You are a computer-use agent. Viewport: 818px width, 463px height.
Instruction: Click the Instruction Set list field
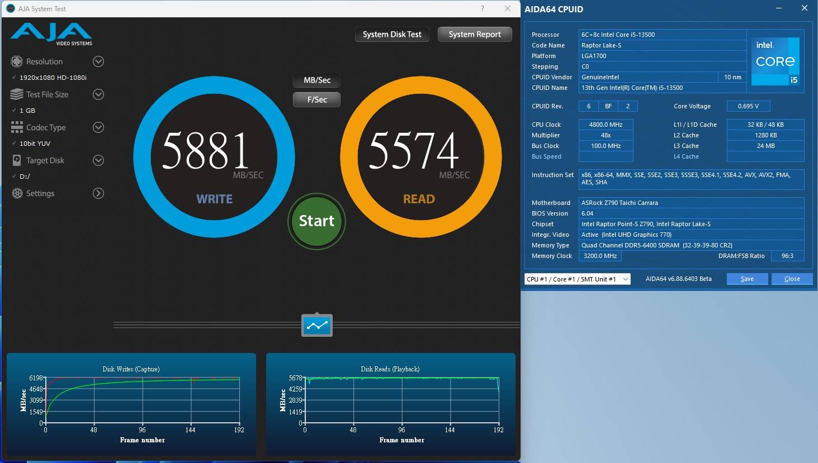(691, 179)
